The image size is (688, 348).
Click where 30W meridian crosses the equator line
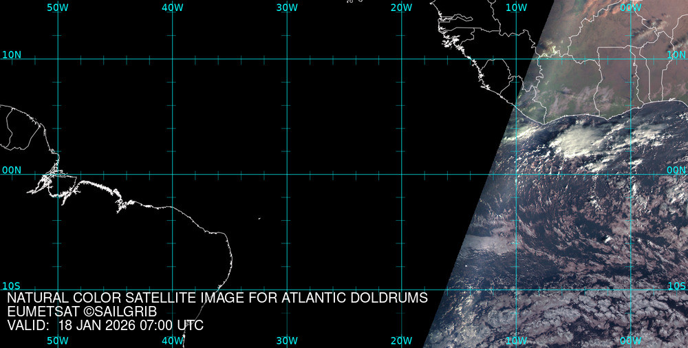[x=287, y=174]
